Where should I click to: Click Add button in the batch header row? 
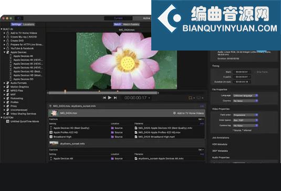(x=202, y=106)
